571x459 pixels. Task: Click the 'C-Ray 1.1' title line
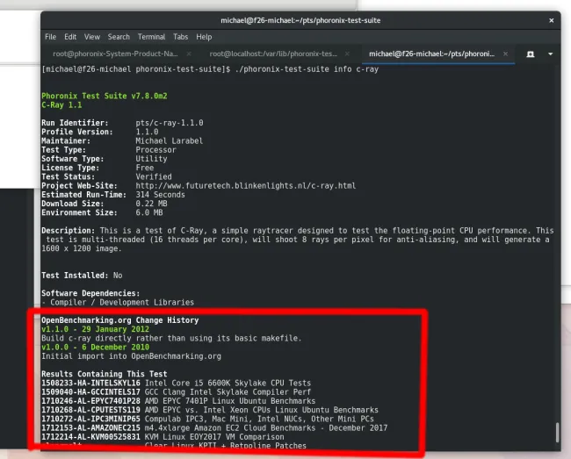61,105
